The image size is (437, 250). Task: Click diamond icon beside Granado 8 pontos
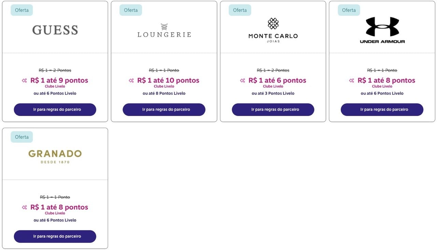click(x=24, y=207)
